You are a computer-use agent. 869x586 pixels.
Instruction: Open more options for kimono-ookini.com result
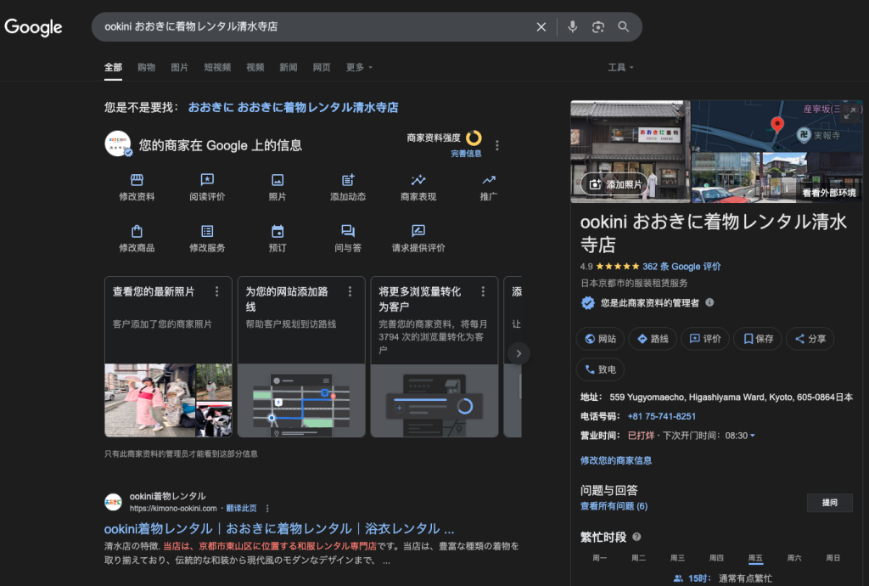point(267,509)
